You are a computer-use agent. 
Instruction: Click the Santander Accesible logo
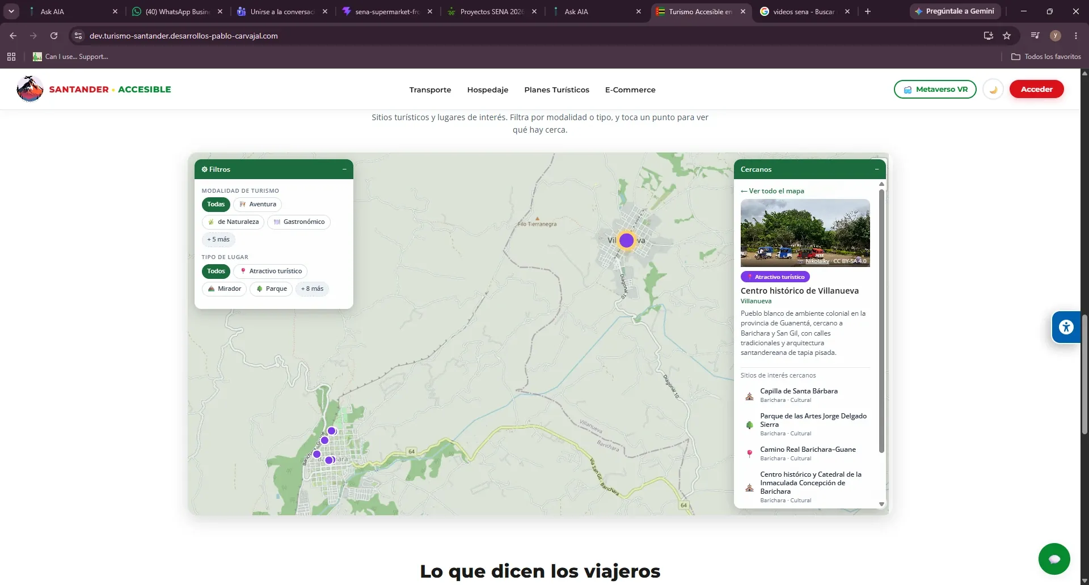tap(94, 89)
